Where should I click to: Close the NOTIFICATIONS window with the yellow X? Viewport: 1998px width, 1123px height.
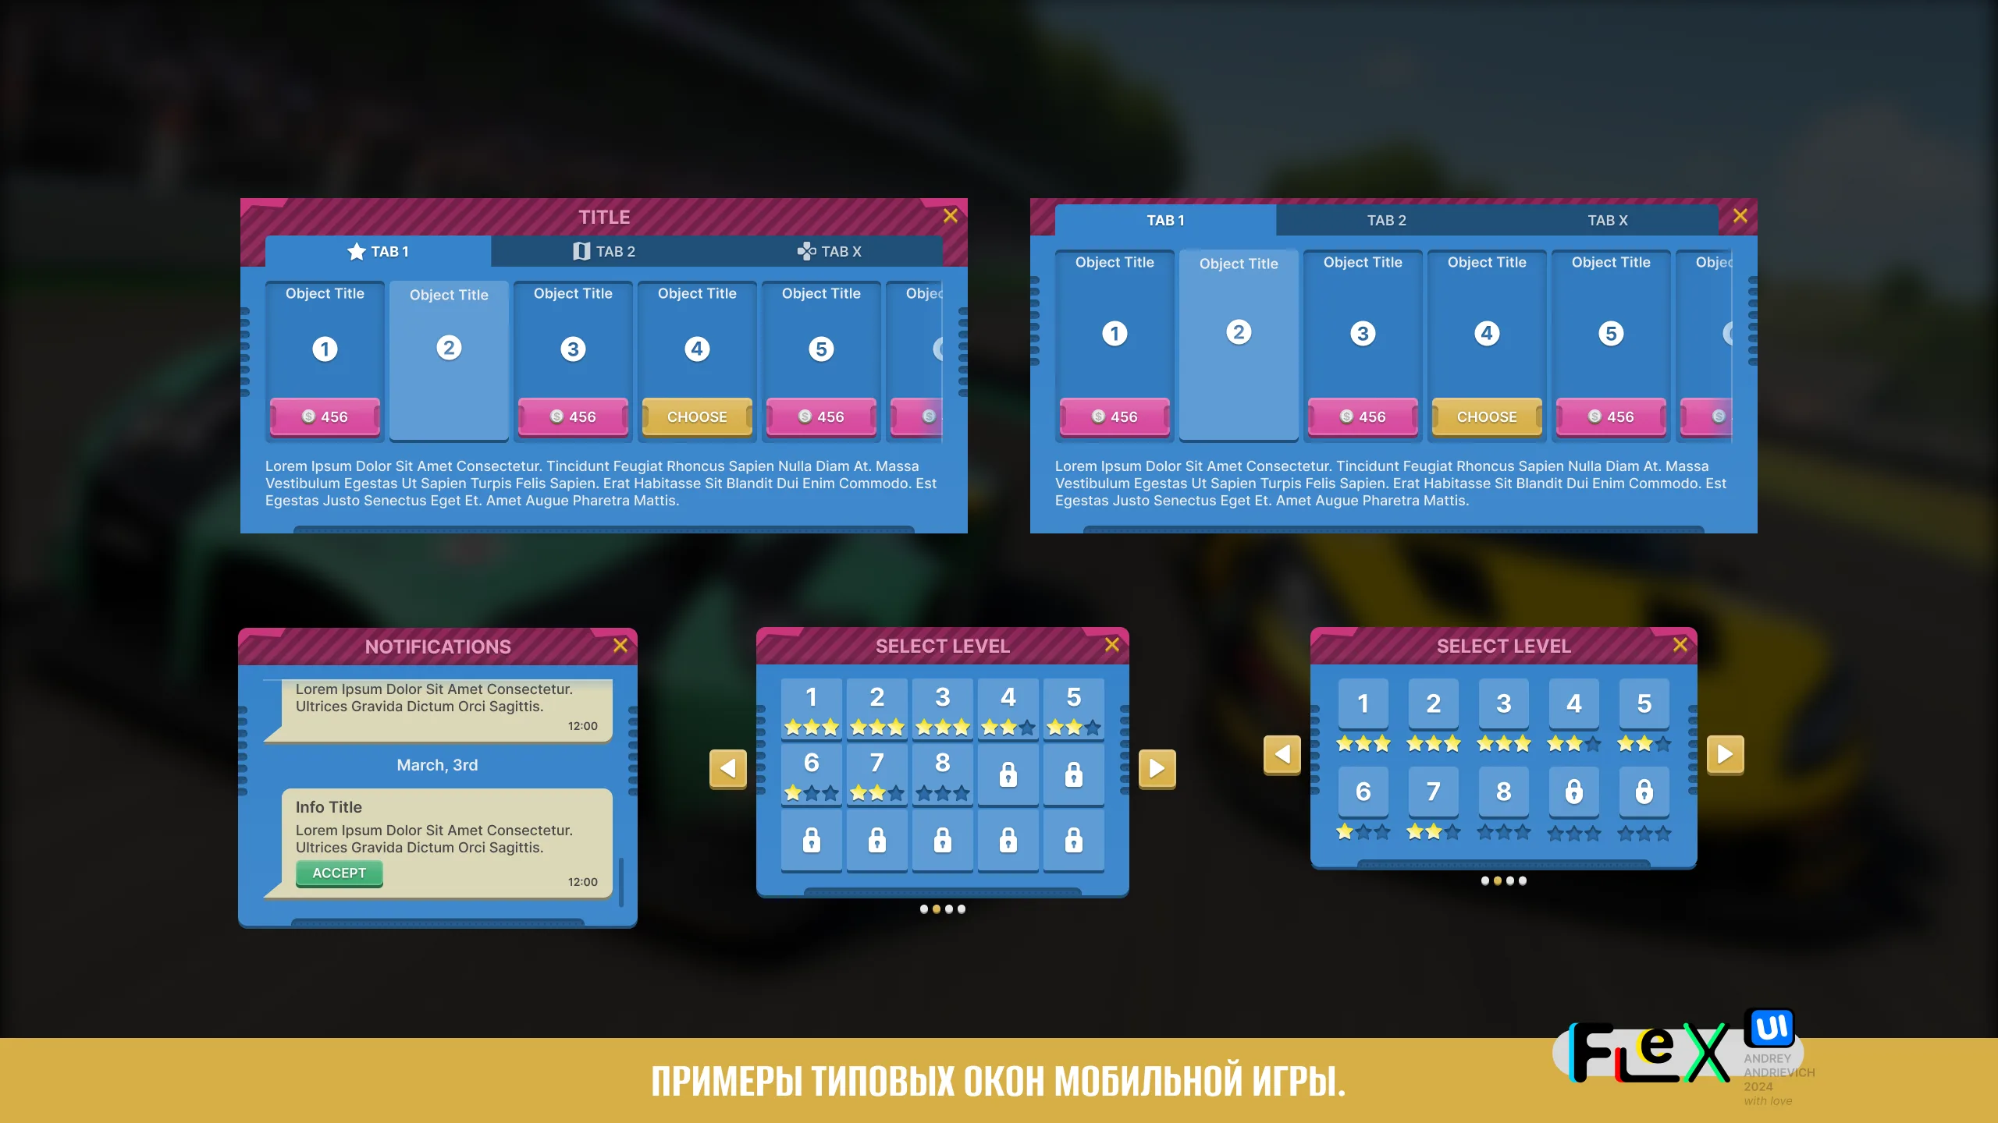pyautogui.click(x=620, y=645)
